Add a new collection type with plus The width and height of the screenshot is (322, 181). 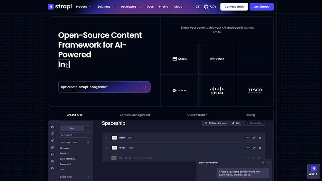(88, 142)
